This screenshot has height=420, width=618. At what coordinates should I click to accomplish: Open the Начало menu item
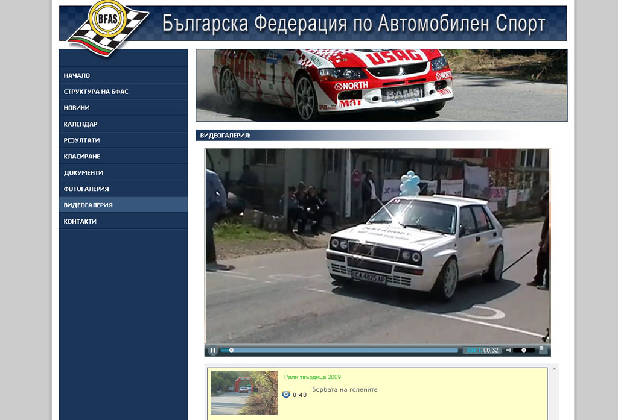77,75
